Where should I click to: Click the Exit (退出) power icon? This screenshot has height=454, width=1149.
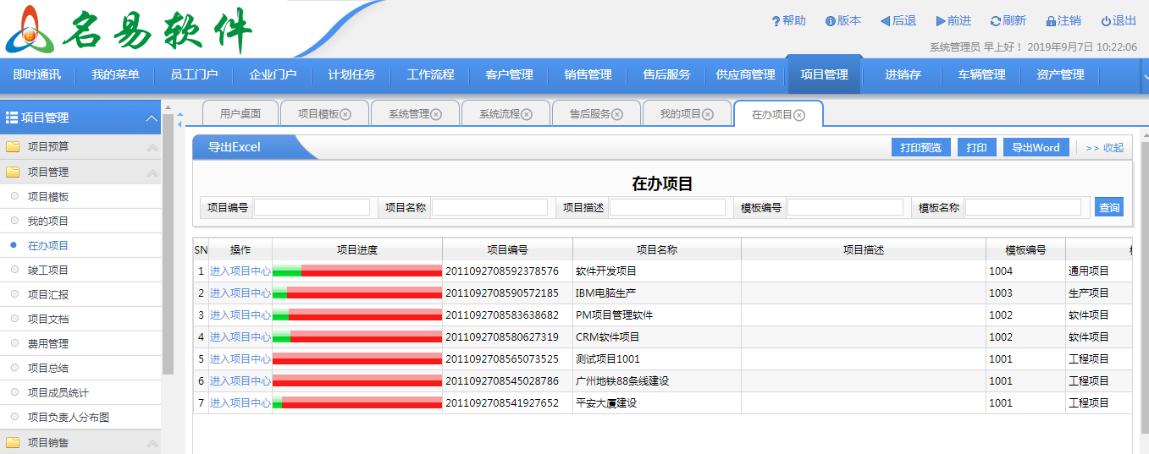tap(1106, 21)
